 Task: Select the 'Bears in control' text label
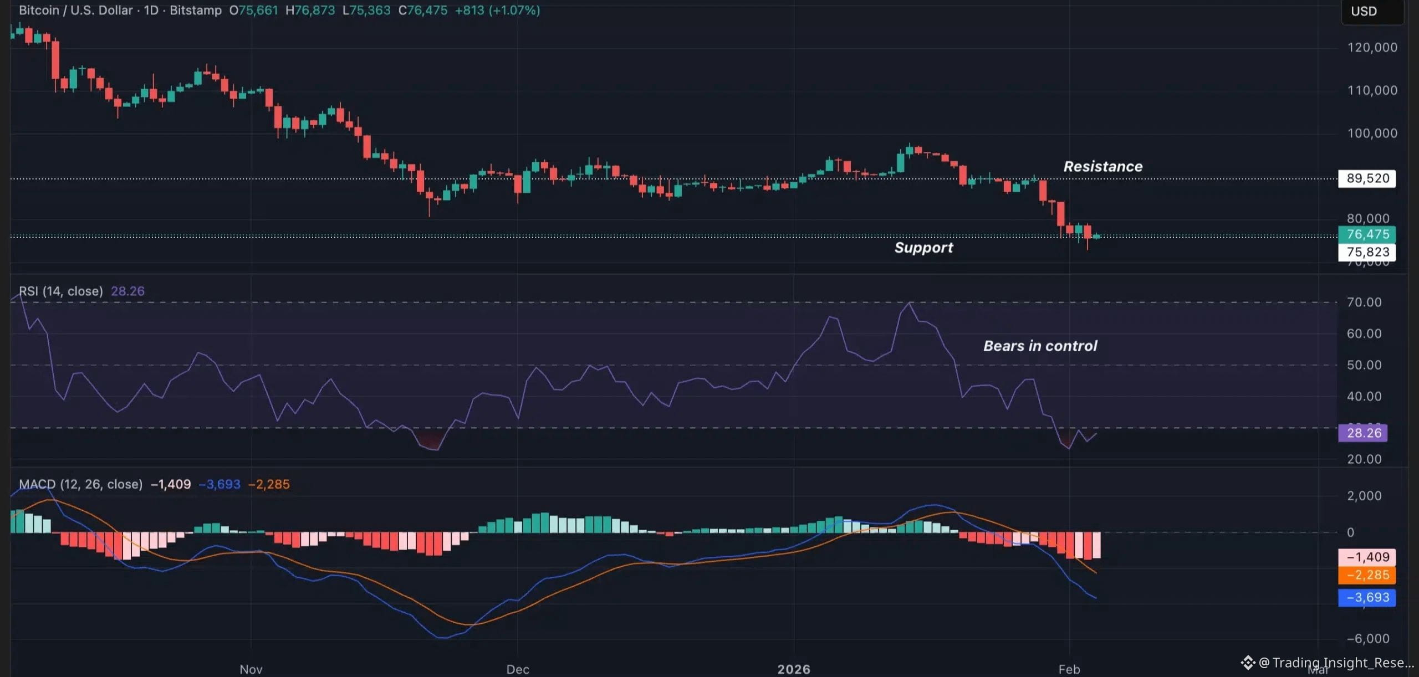pos(1040,346)
